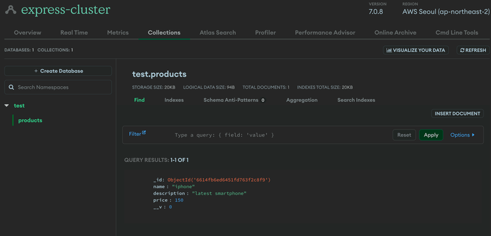This screenshot has height=236, width=491.
Task: Open the Metrics tab
Action: (118, 33)
